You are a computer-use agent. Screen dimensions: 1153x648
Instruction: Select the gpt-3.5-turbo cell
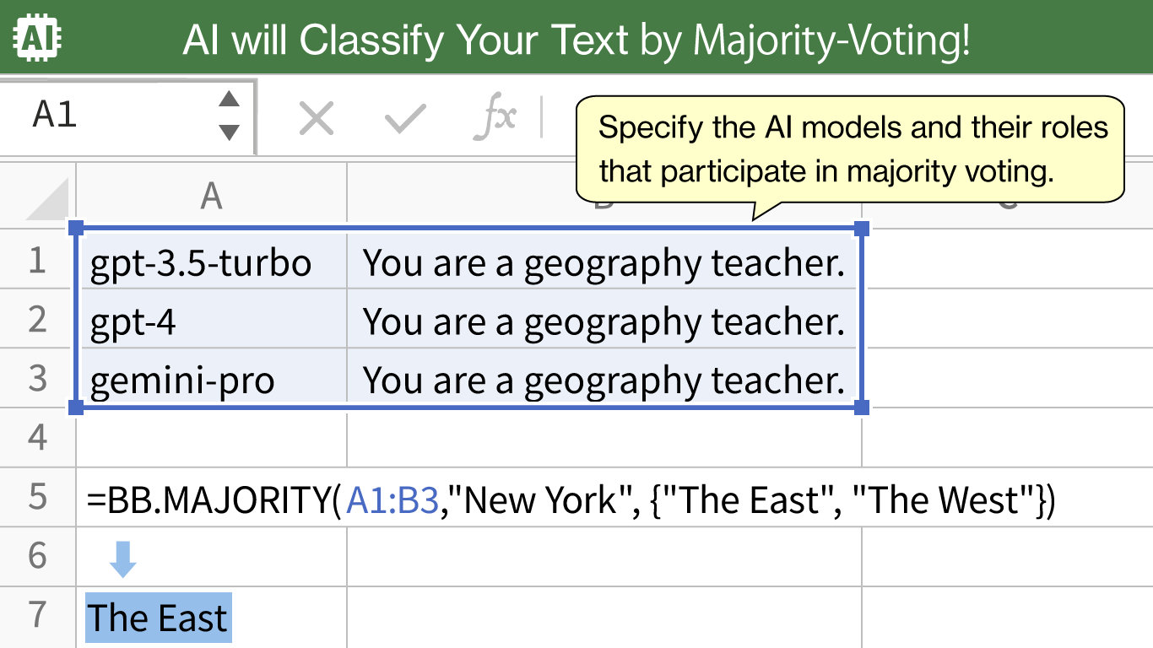click(x=212, y=262)
